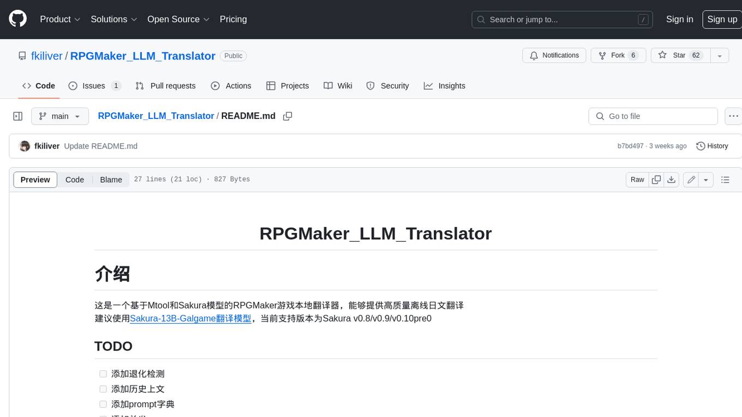Viewport: 742px width, 417px height.
Task: Open the more file actions ellipsis
Action: 733,116
